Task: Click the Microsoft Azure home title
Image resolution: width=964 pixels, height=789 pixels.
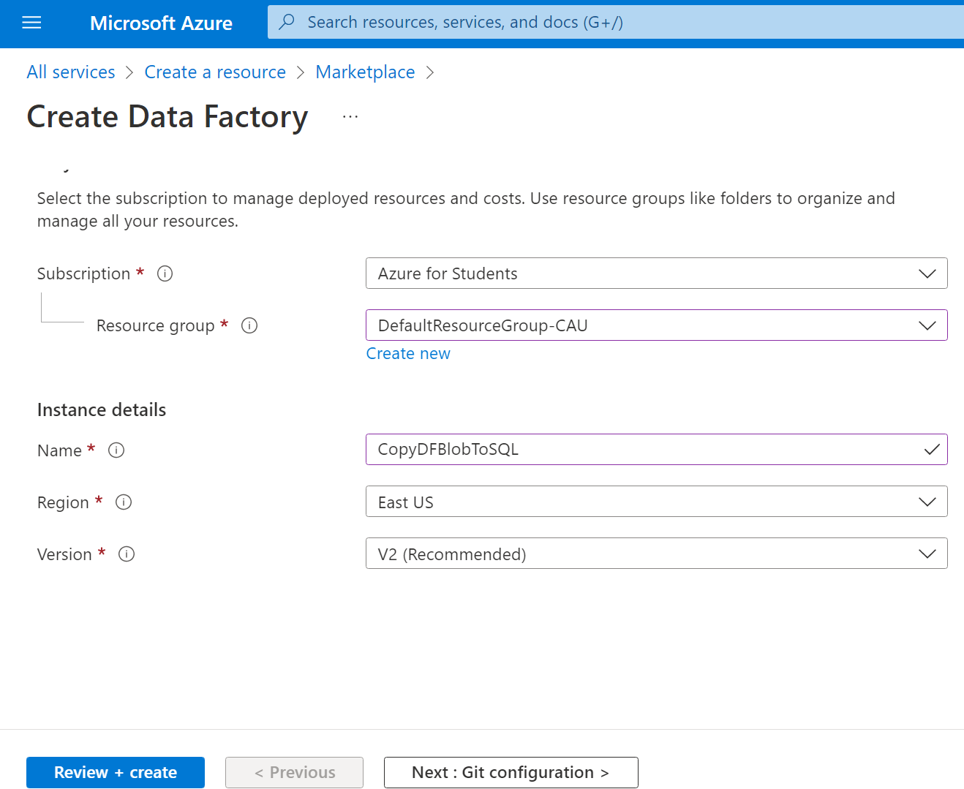Action: [x=161, y=23]
